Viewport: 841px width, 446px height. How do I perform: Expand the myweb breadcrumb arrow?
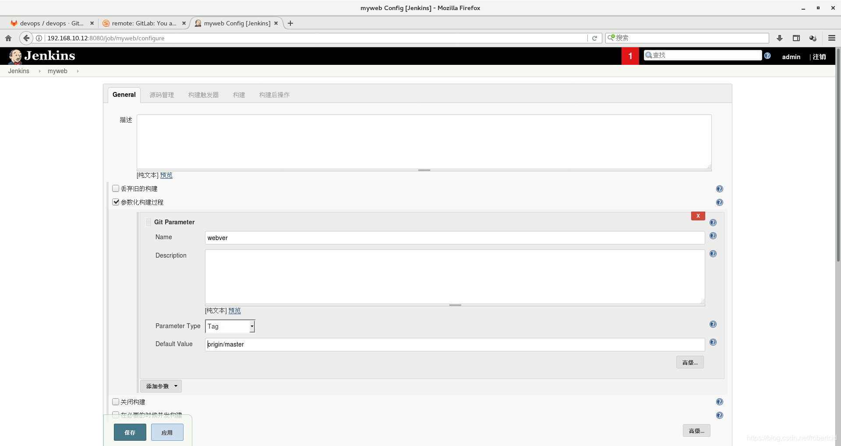point(78,71)
